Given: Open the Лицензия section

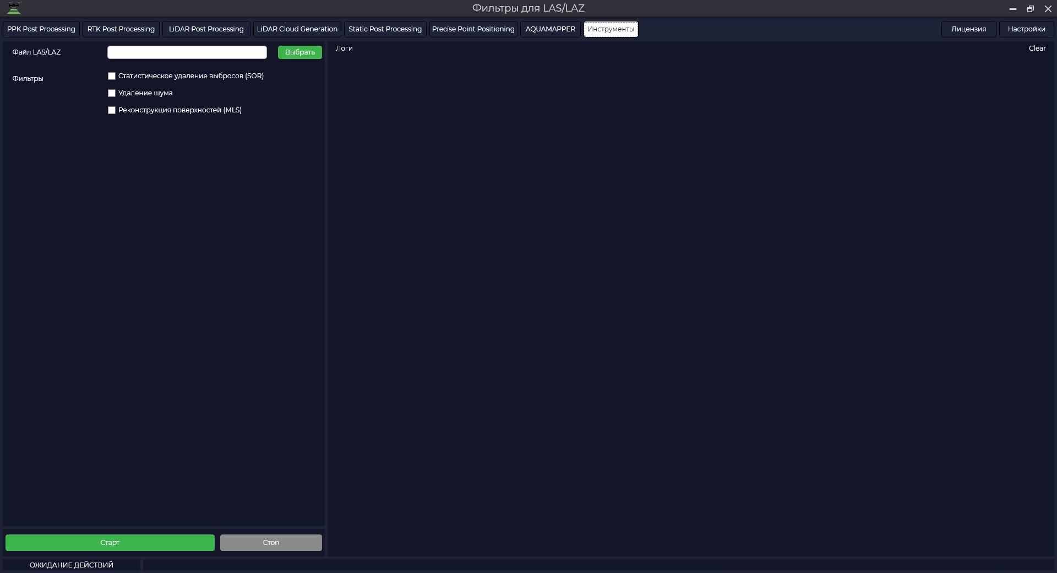Looking at the screenshot, I should click(x=969, y=29).
